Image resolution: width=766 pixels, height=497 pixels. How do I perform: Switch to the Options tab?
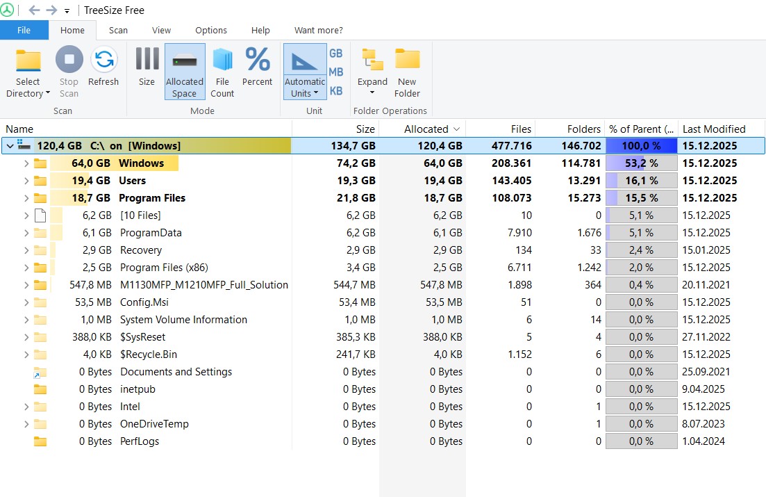point(211,30)
